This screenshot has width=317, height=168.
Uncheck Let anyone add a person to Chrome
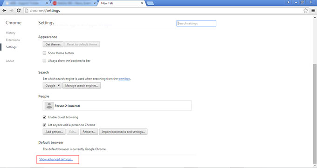pyautogui.click(x=44, y=125)
